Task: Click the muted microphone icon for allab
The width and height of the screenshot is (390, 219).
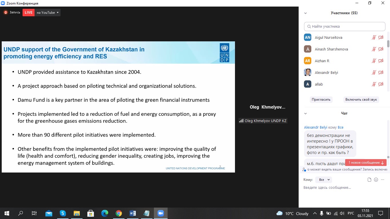Action: click(374, 84)
